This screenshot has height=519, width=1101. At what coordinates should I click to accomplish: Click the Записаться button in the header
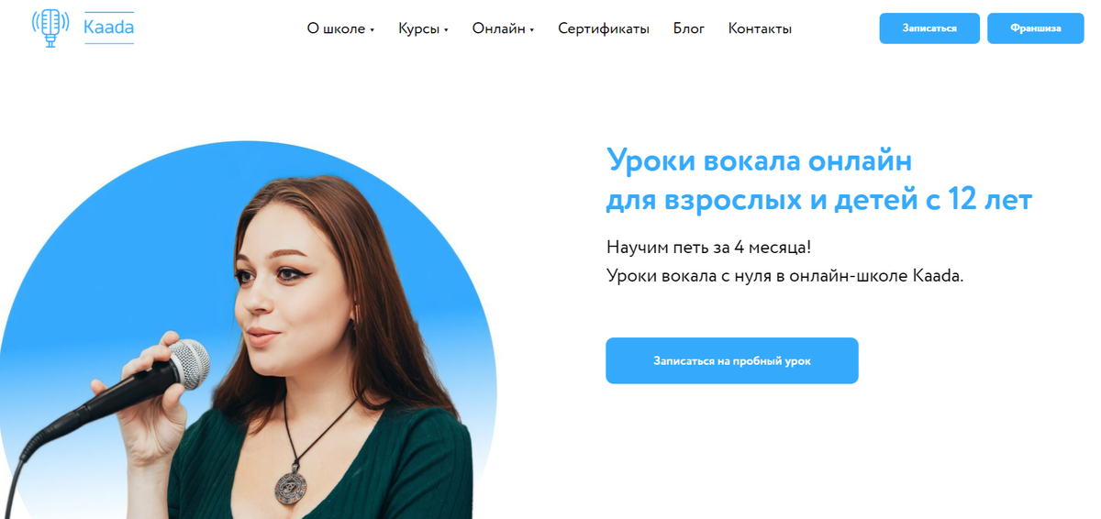coord(929,28)
